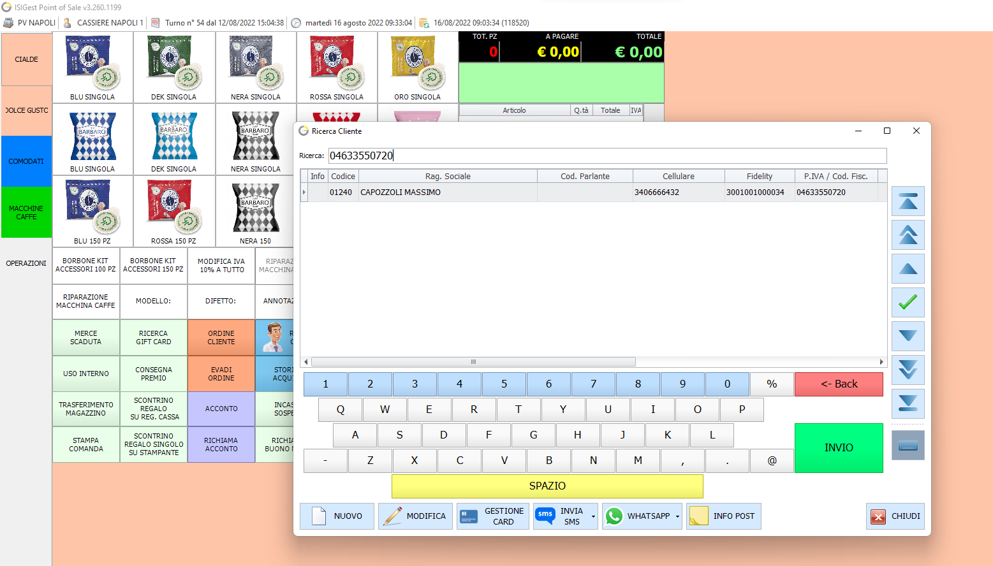993x566 pixels.
Task: Select DEK SINGOLA Borbone product
Action: tap(174, 68)
